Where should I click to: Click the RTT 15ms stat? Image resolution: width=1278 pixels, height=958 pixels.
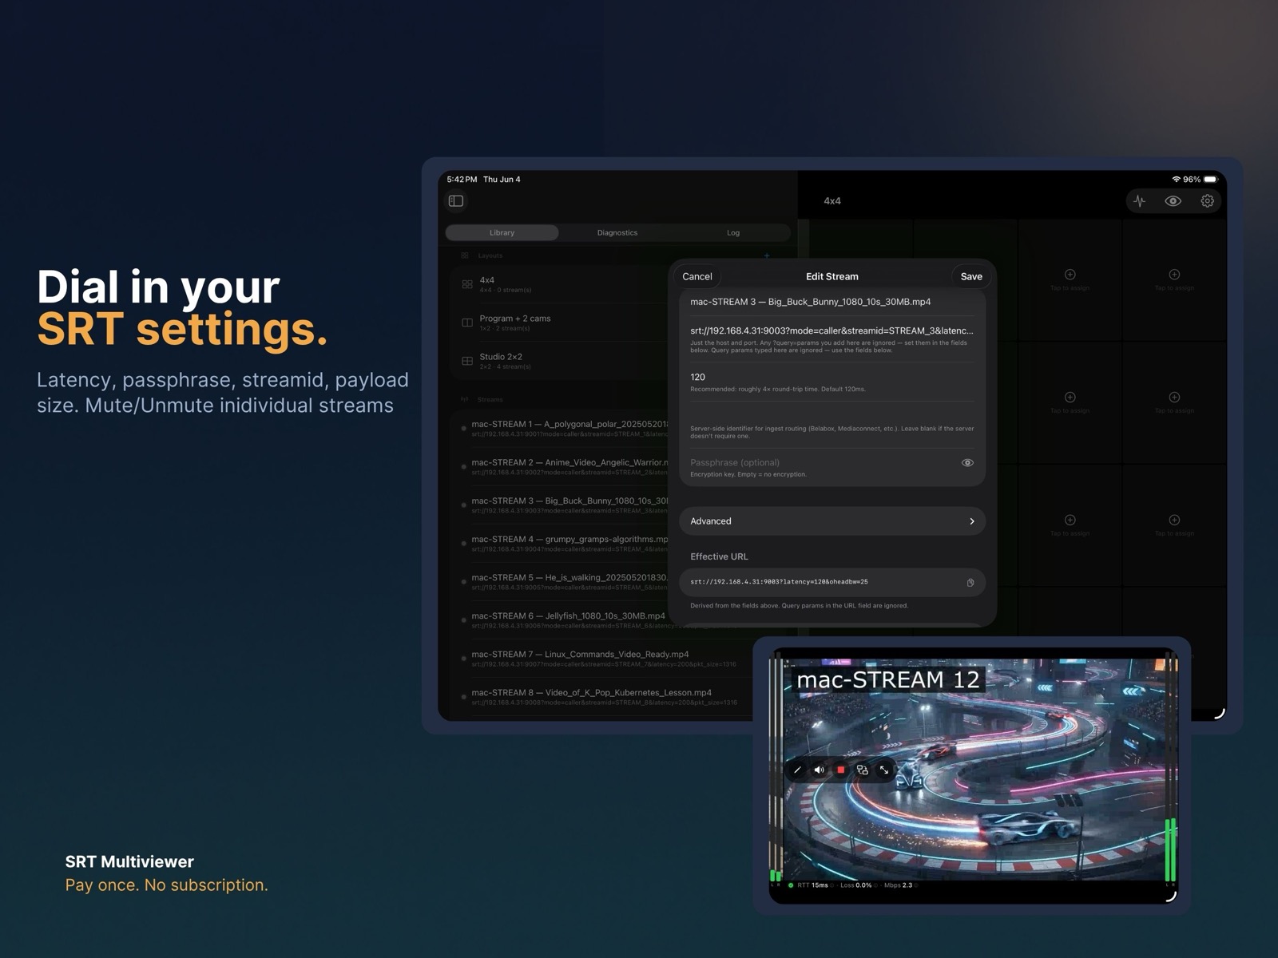813,885
